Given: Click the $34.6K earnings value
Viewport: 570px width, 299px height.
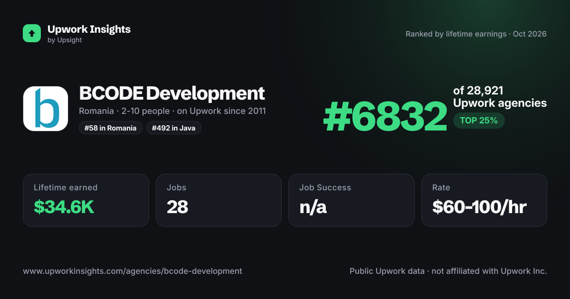Looking at the screenshot, I should point(64,207).
